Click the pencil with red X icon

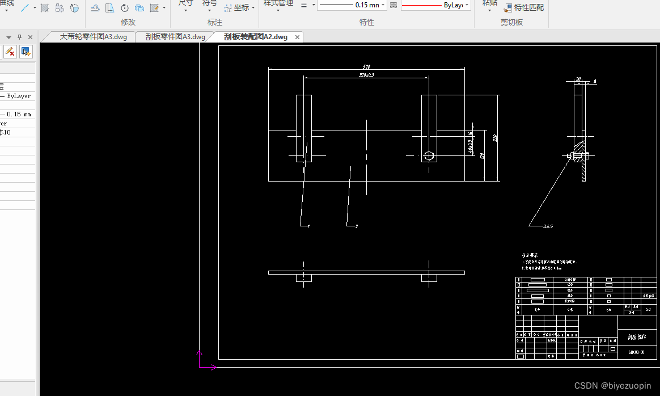tap(10, 52)
